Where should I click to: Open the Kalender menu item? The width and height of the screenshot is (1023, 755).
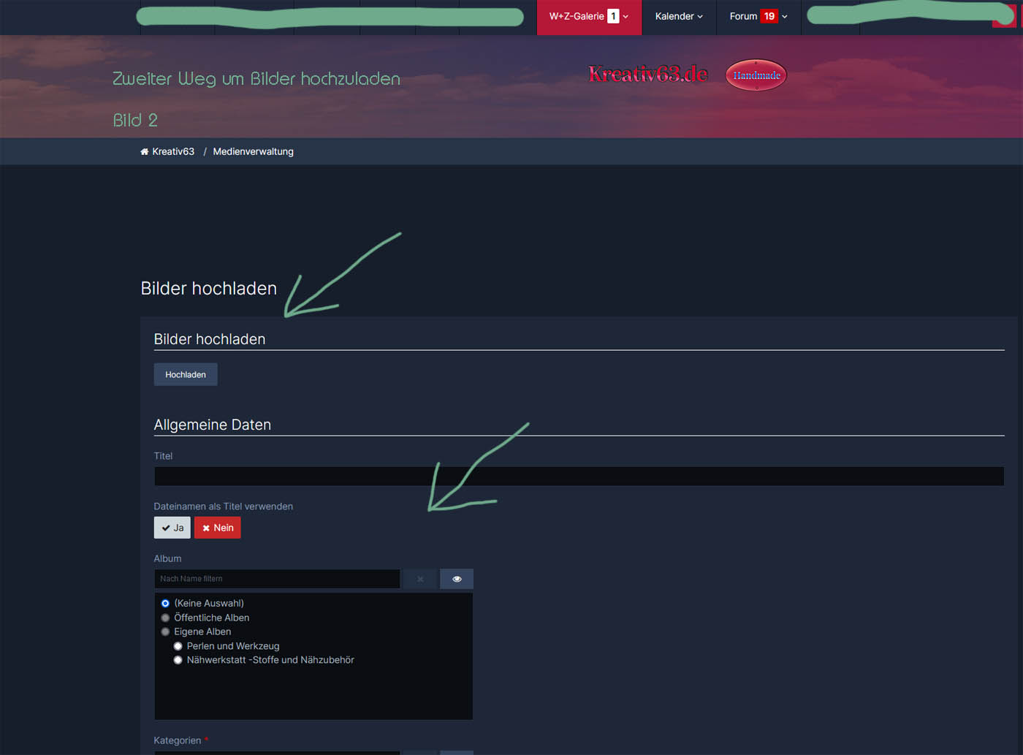click(674, 16)
